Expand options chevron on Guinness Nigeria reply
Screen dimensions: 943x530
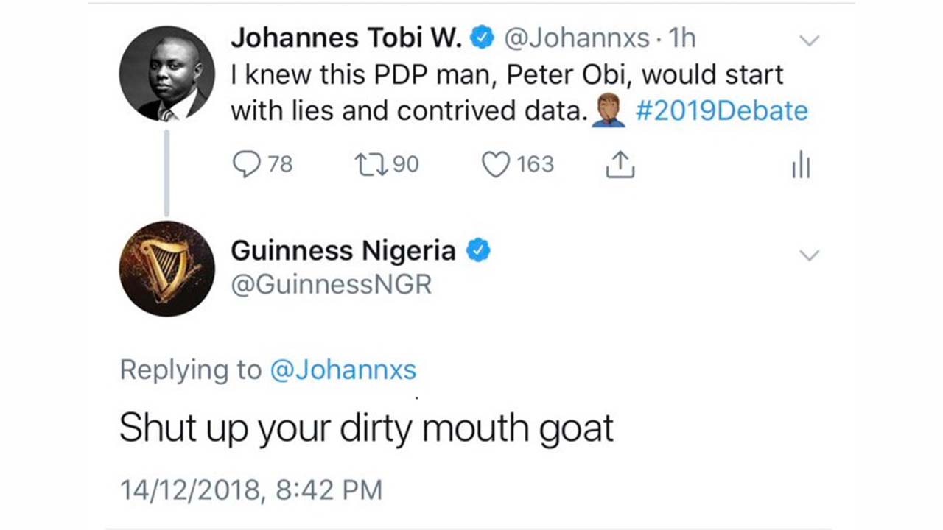pyautogui.click(x=809, y=255)
